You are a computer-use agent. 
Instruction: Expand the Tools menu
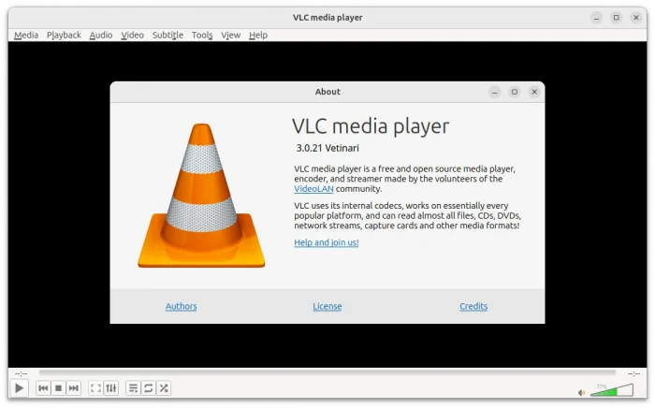click(202, 35)
